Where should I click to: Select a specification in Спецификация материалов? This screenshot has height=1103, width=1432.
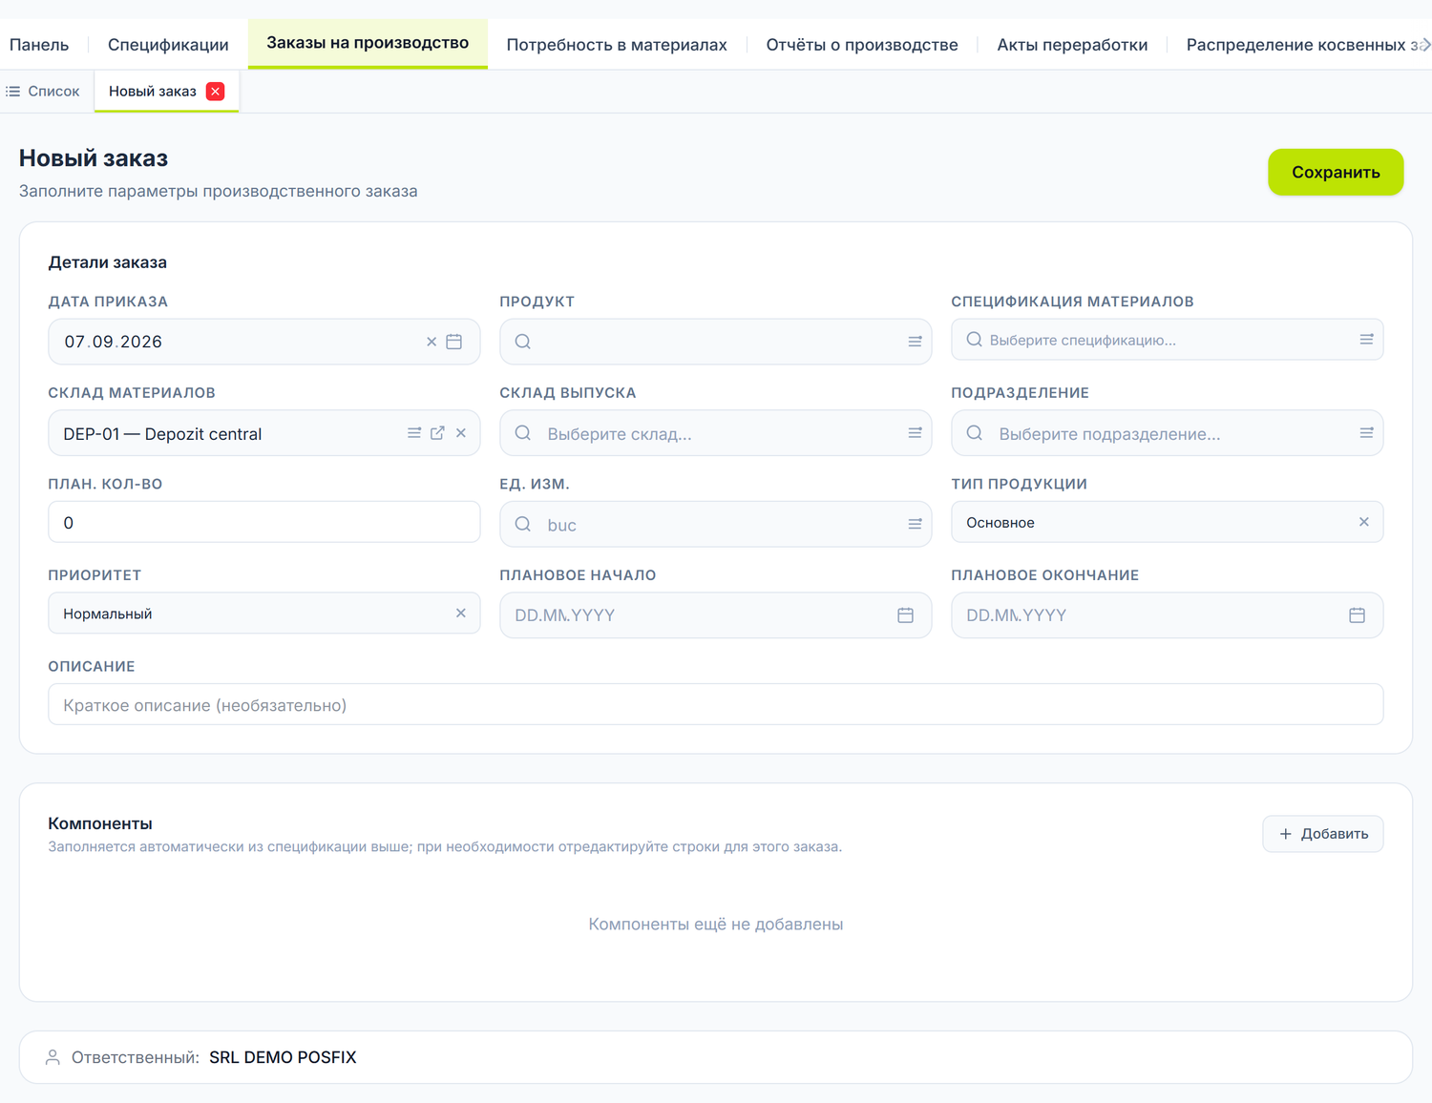(x=1167, y=340)
